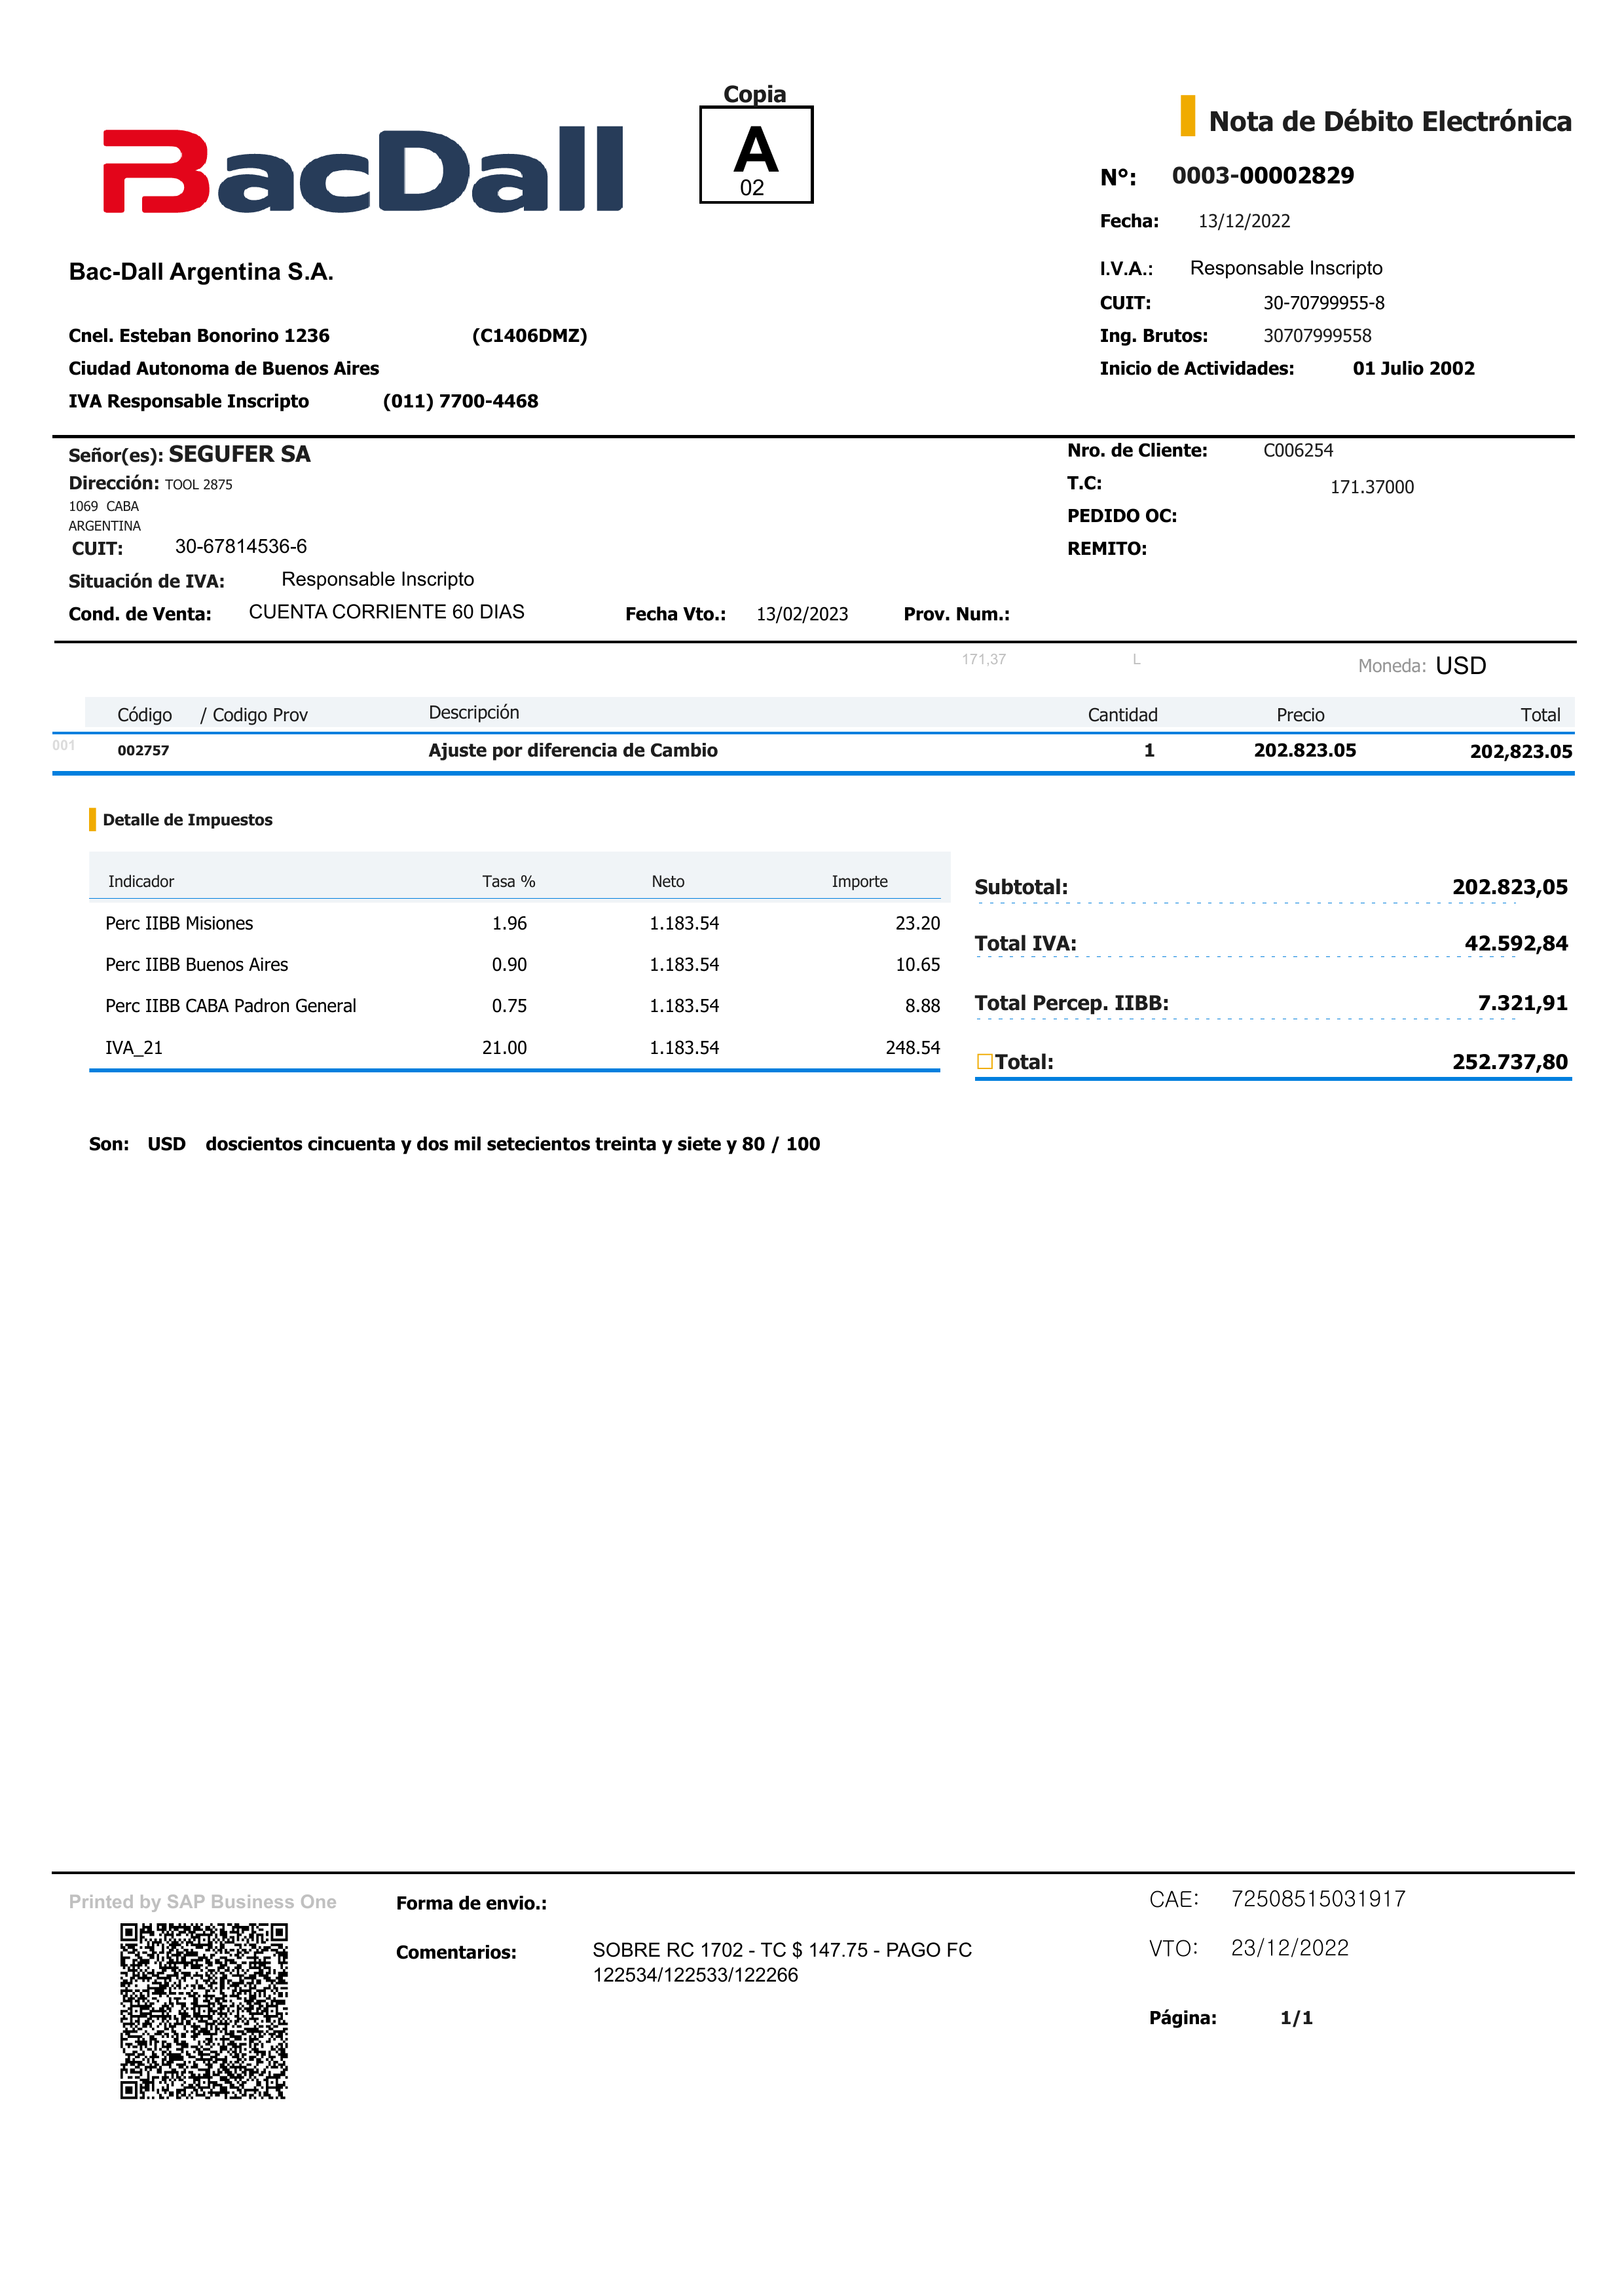The image size is (1624, 2296).
Task: Click the BacDall company logo
Action: click(362, 170)
